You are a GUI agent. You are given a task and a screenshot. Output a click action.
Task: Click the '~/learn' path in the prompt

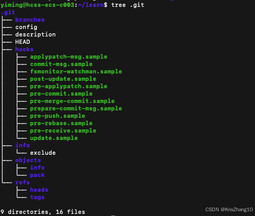coord(91,5)
